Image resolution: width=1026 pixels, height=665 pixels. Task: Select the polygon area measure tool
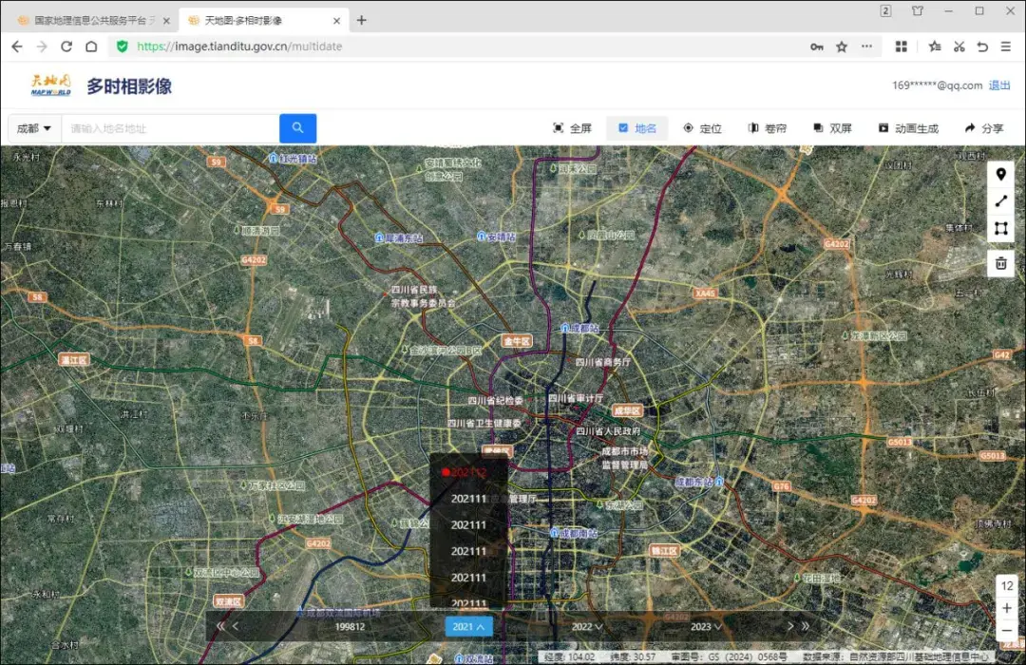[x=1000, y=228]
